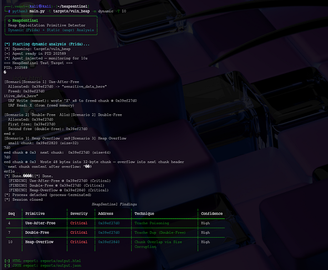Click 'Freed: 0x39ef27d0' line
Viewport: 328px width, 270px height.
click(x=26, y=91)
